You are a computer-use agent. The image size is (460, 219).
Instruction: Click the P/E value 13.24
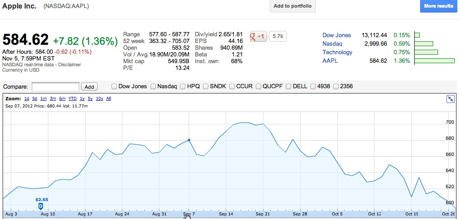click(x=181, y=68)
